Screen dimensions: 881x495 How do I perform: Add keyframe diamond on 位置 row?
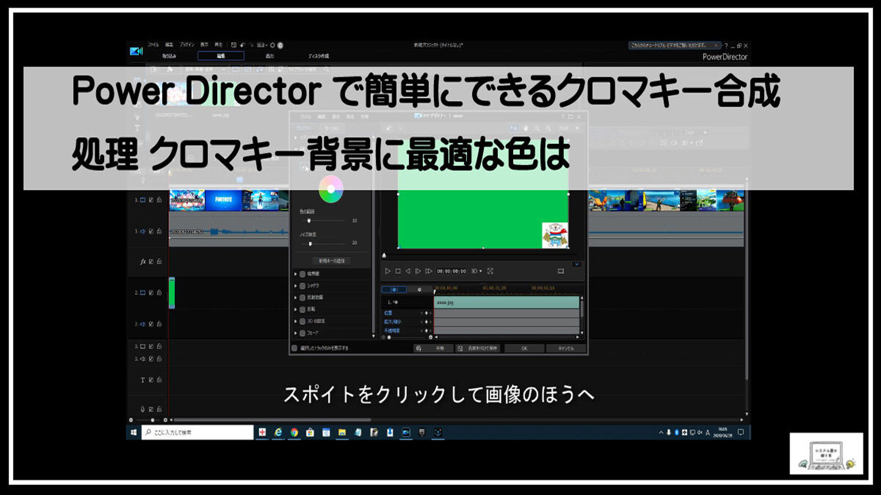point(426,313)
